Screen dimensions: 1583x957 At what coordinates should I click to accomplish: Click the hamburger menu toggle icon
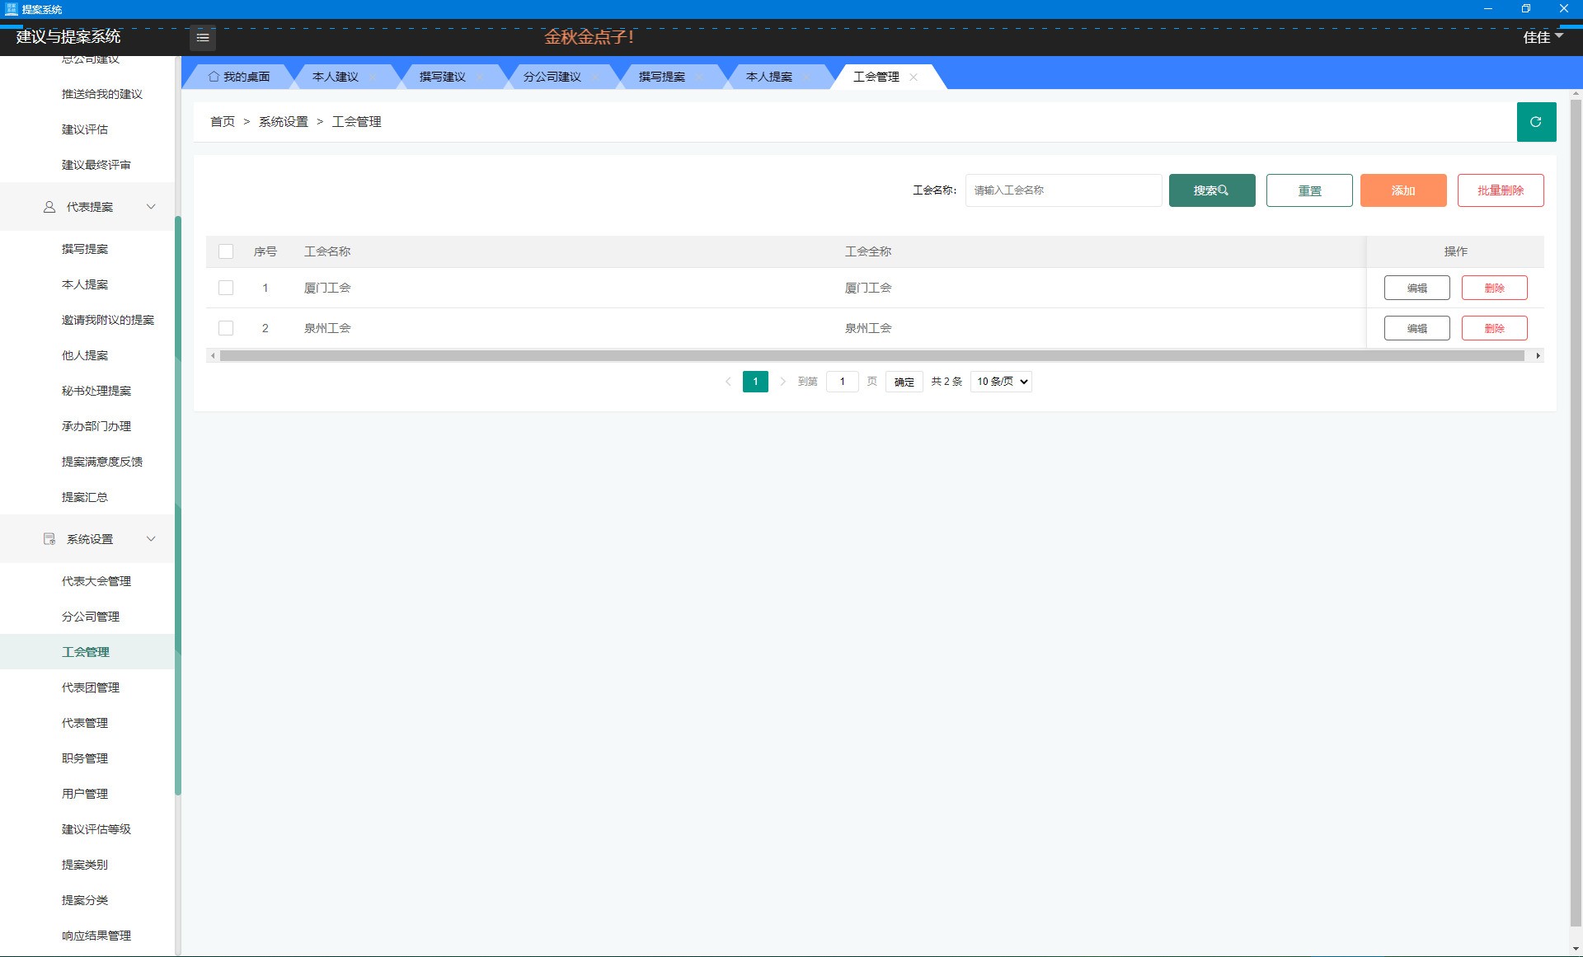pos(202,37)
